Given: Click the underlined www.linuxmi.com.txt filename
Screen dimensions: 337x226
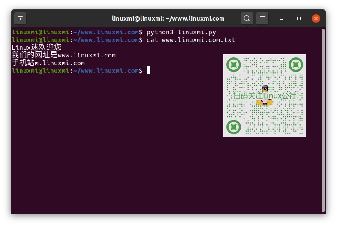Looking at the screenshot, I should click(x=199, y=40).
